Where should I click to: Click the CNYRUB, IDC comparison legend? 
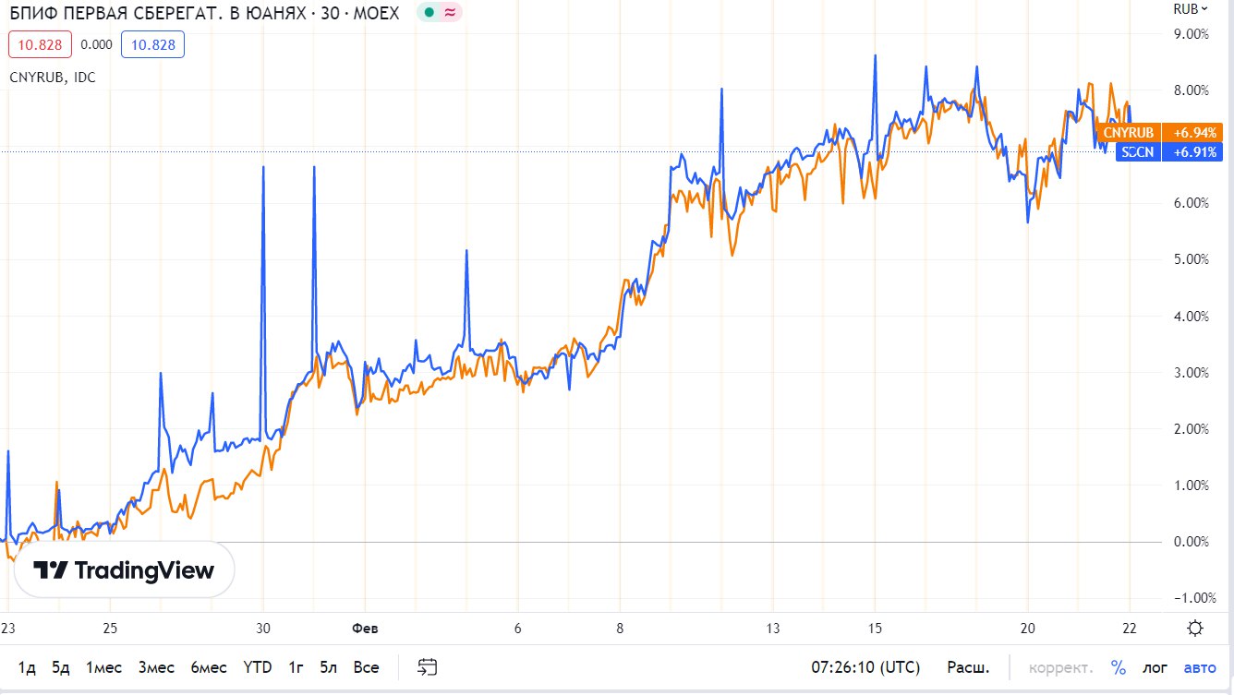53,78
